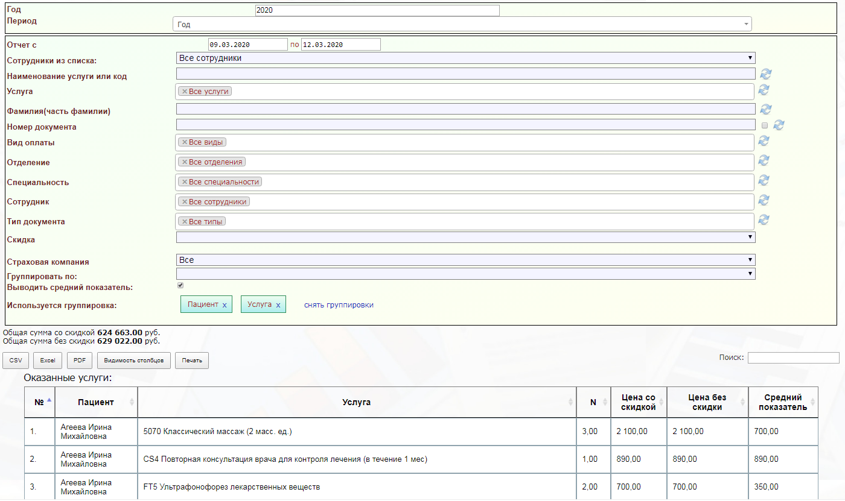Click refresh icon next to Услуга field
This screenshot has height=501, width=845.
tap(764, 90)
